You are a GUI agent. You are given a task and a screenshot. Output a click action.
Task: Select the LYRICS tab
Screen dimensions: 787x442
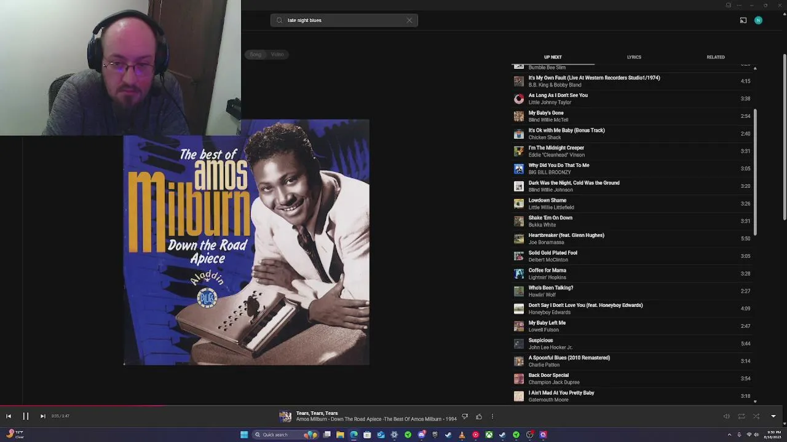pos(634,57)
